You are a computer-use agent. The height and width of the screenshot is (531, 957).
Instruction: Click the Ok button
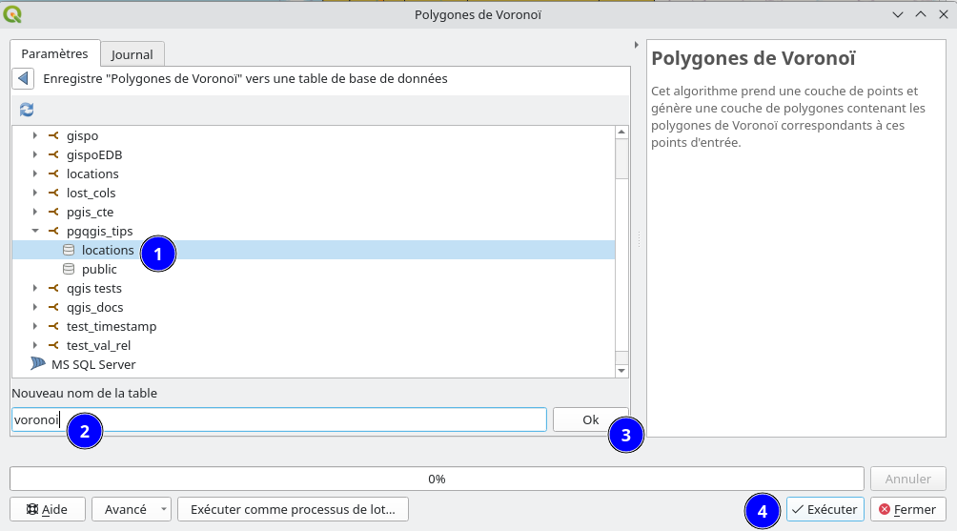(590, 419)
